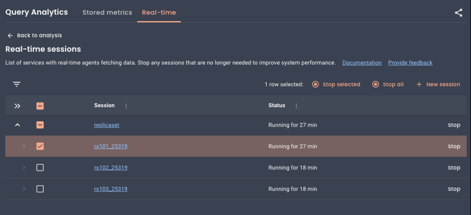Collapse the replicaset row

(17, 125)
